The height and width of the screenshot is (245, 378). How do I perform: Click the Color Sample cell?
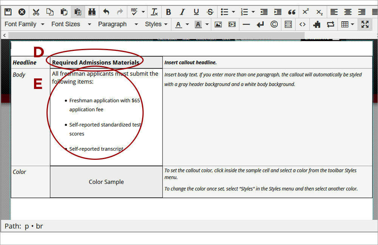click(106, 182)
